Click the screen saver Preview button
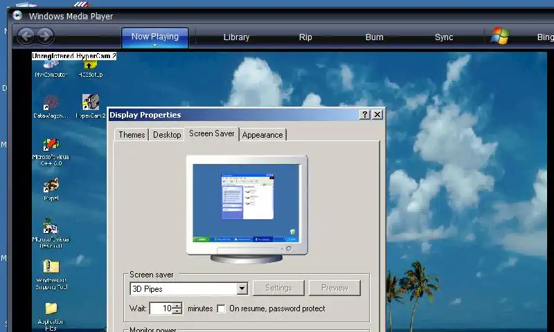 tap(334, 288)
